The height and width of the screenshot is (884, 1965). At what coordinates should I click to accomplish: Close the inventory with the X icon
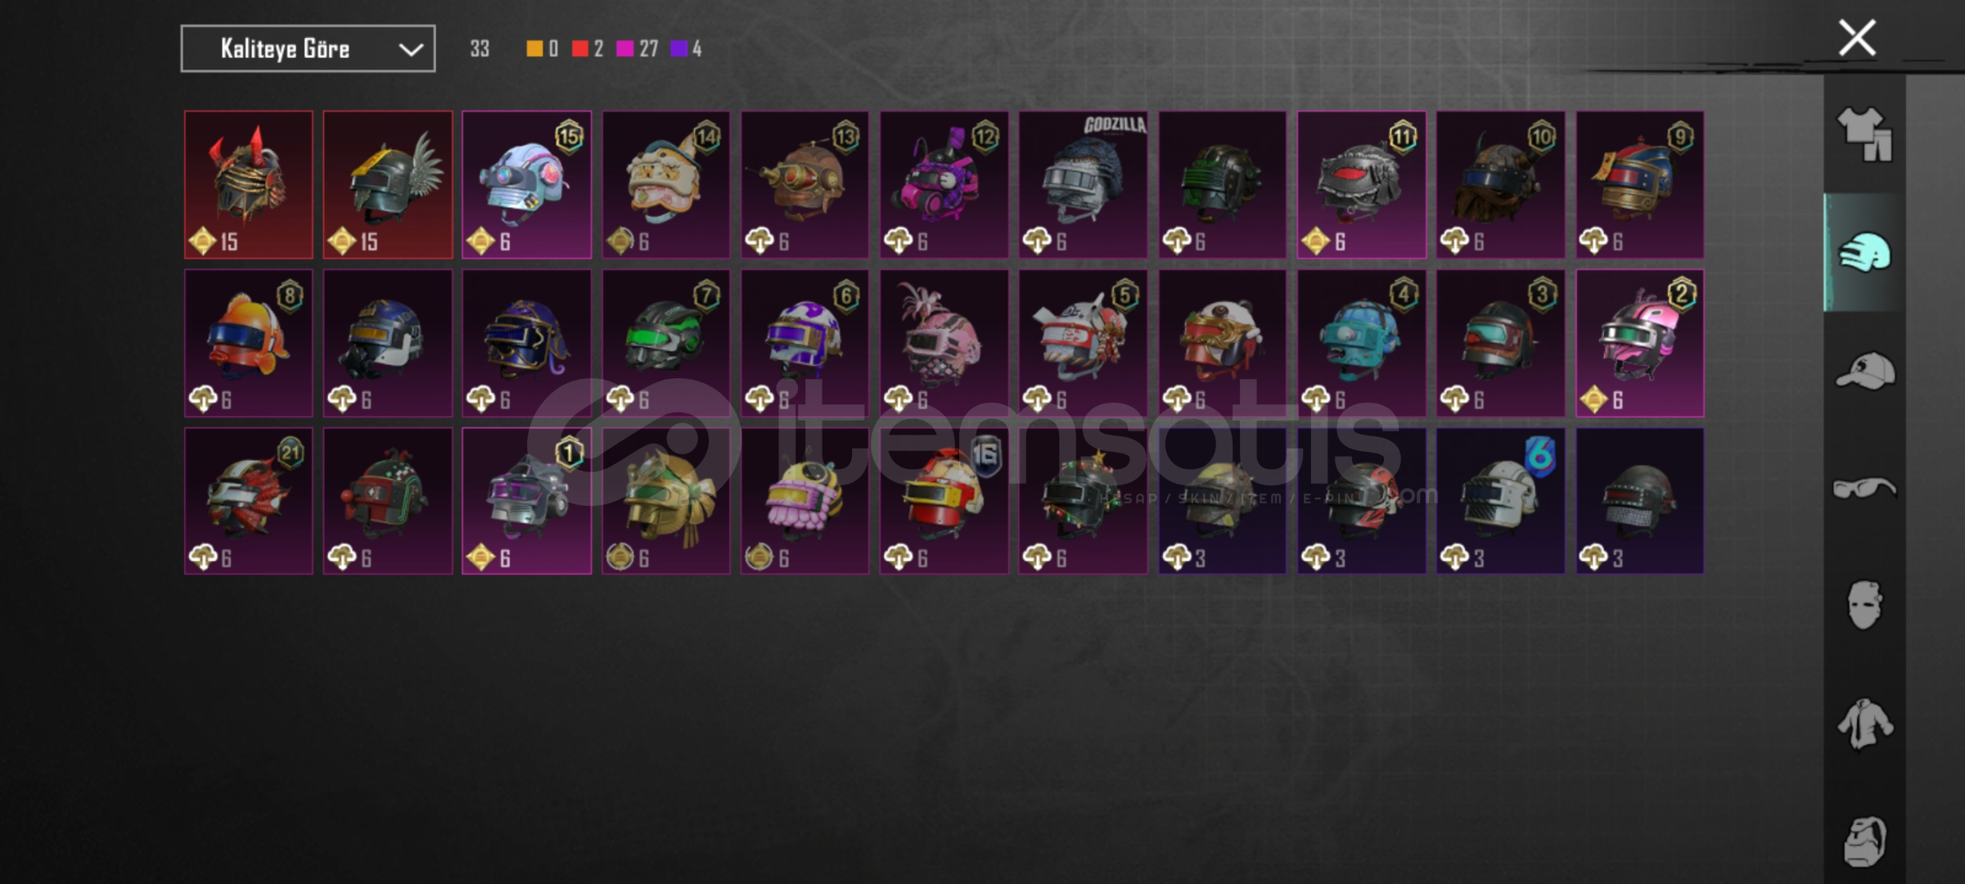[x=1857, y=38]
